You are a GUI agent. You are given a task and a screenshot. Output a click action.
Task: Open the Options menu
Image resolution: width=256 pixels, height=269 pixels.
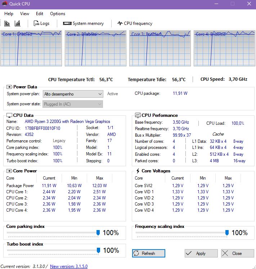(58, 14)
